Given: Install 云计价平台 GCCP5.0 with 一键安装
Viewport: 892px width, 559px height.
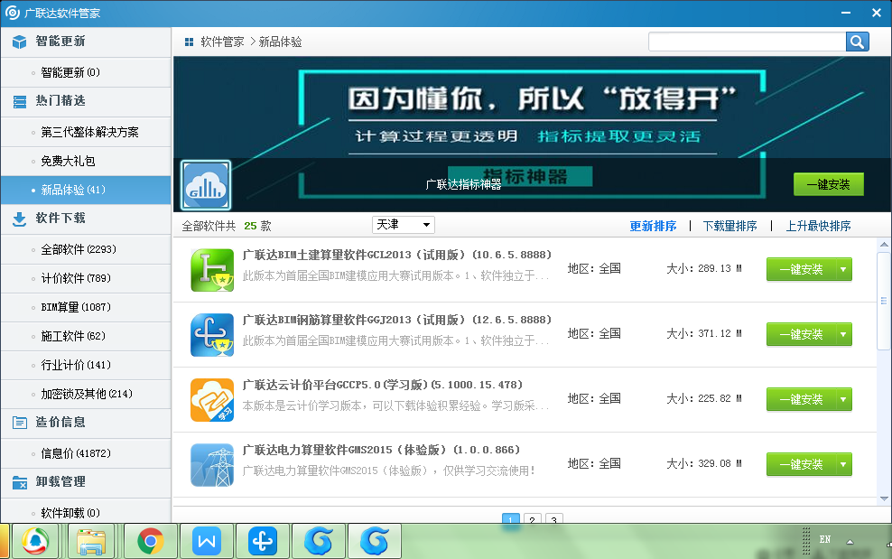Looking at the screenshot, I should tap(801, 399).
